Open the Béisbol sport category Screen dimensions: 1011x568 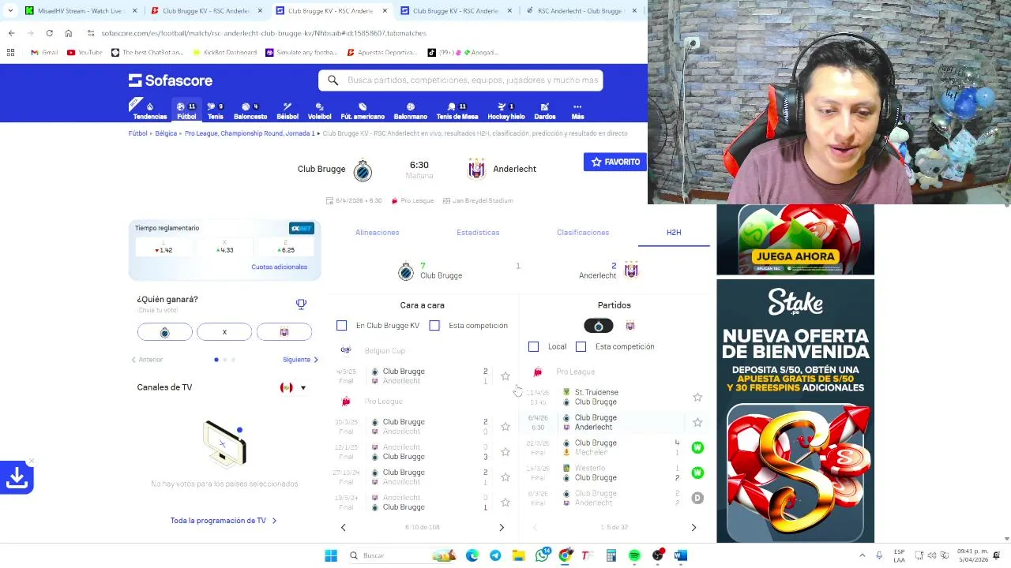[288, 110]
